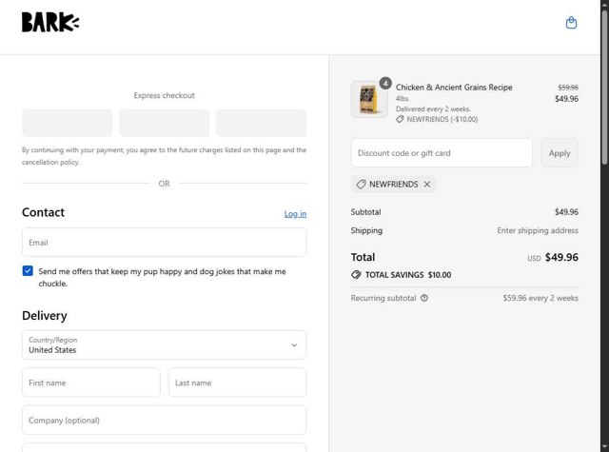This screenshot has width=609, height=452.
Task: Click the scrollbar down arrow
Action: [605, 447]
